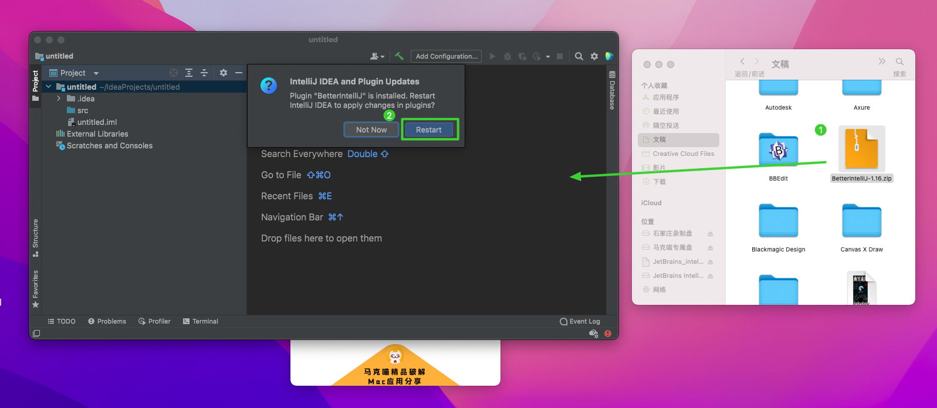The height and width of the screenshot is (408, 937).
Task: Click Finder forward arrow
Action: coord(756,61)
